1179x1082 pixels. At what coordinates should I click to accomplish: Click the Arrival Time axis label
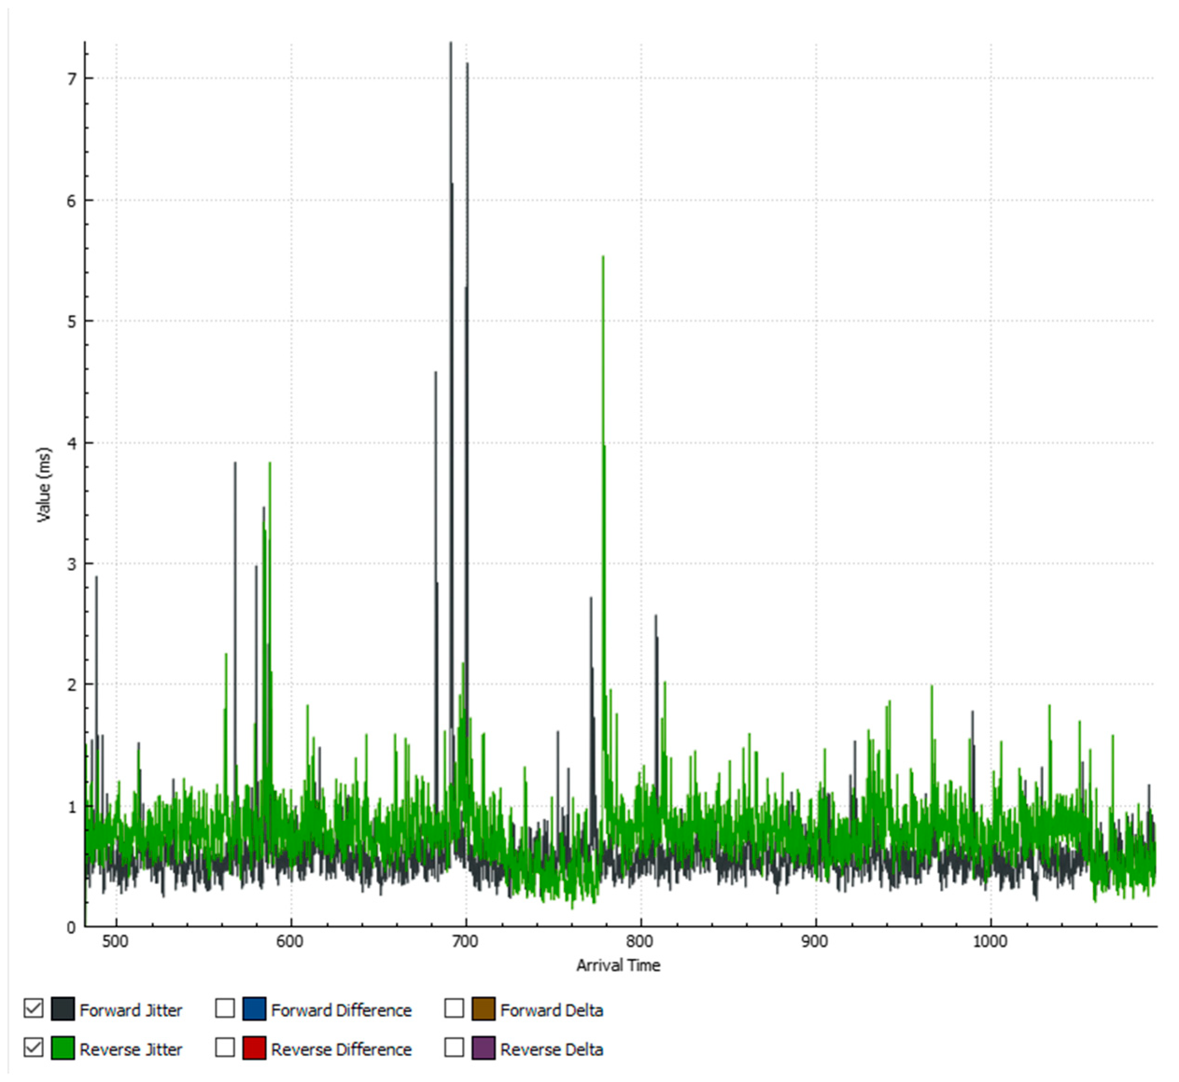[x=618, y=965]
